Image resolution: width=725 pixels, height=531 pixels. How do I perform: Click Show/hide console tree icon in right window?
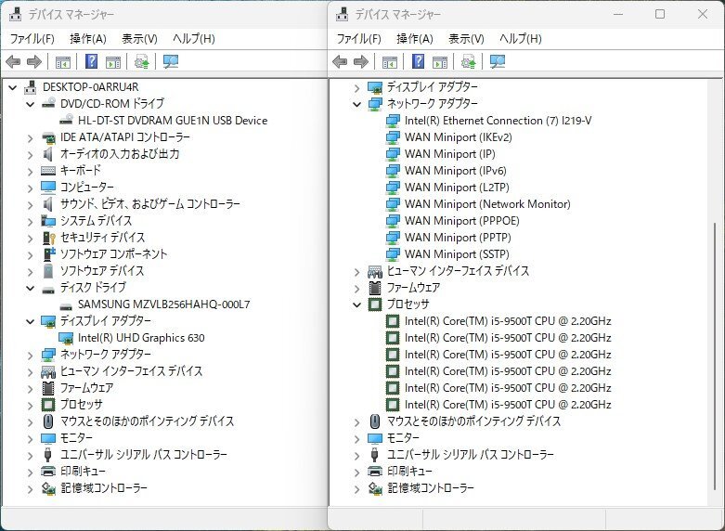point(390,61)
